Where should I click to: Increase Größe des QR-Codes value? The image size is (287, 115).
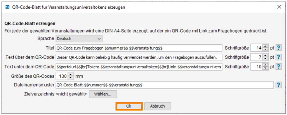70,75
